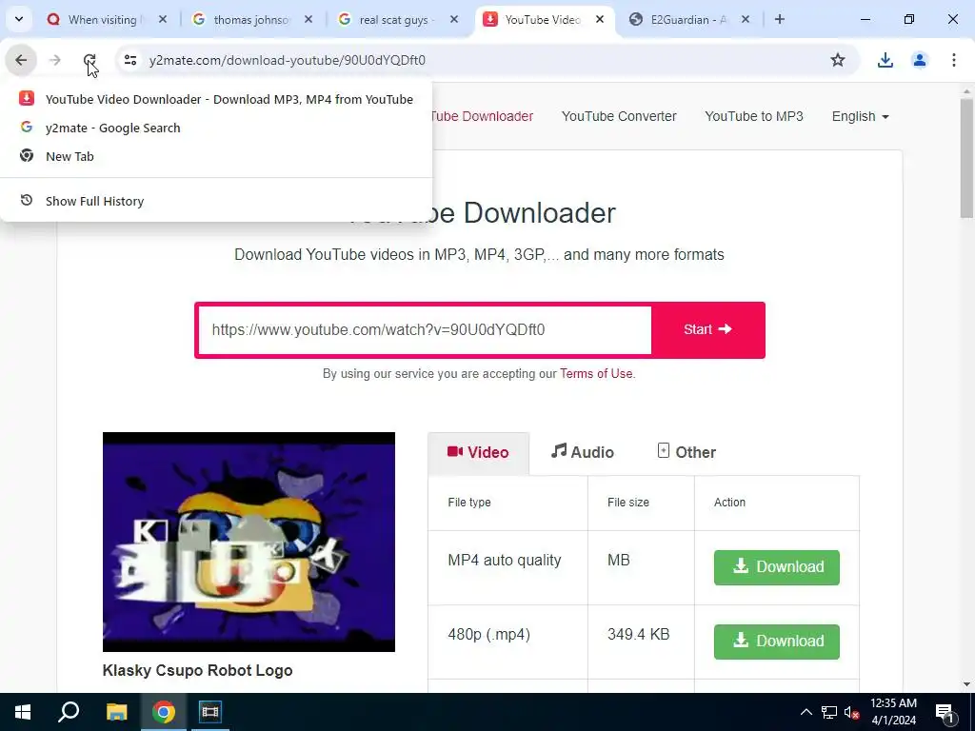Open Windows taskbar search
The width and height of the screenshot is (975, 731).
pos(69,712)
